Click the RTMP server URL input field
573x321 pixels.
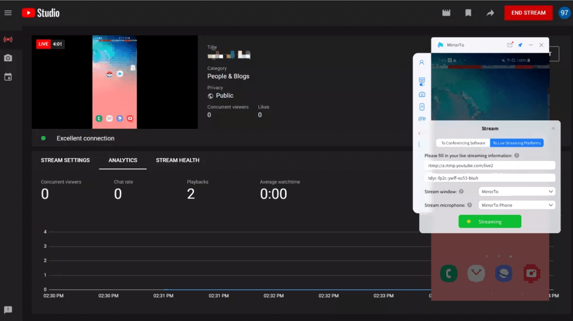(x=490, y=166)
